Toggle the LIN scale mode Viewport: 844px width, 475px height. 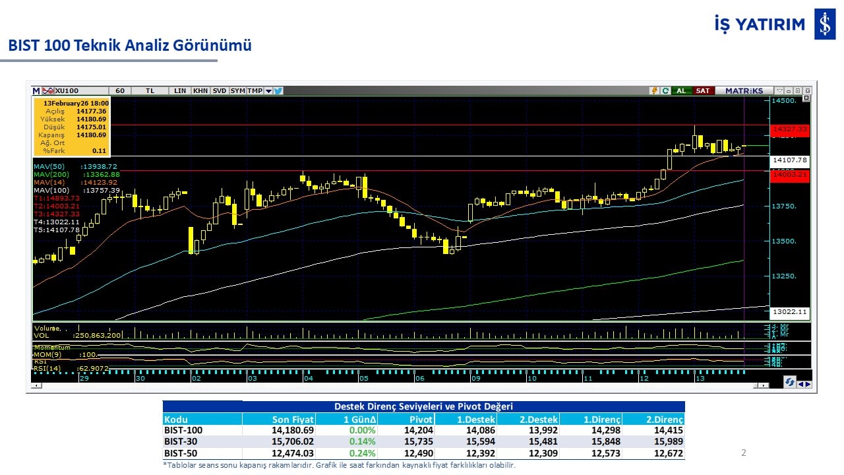[x=179, y=91]
